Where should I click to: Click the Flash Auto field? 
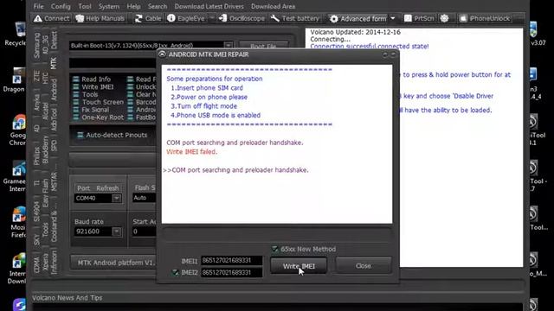[145, 198]
